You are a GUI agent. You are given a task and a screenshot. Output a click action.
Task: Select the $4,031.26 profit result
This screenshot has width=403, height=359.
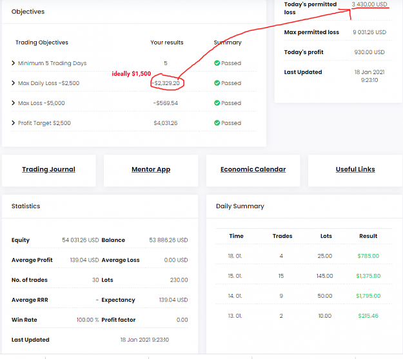(166, 123)
